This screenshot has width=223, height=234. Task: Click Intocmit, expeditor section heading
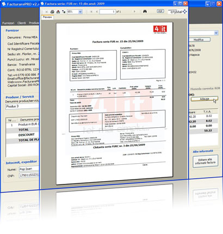pos(21,162)
